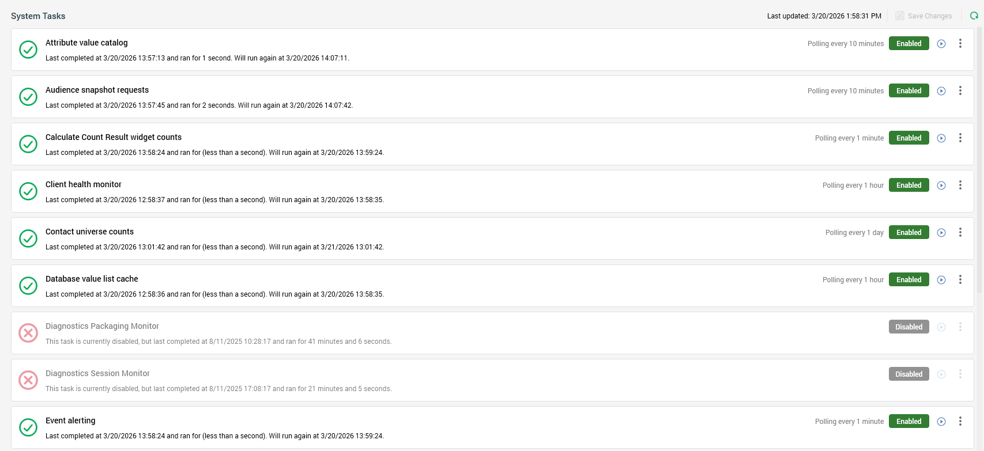The image size is (984, 451).
Task: Open options menu for Attribute value catalog
Action: coord(960,43)
